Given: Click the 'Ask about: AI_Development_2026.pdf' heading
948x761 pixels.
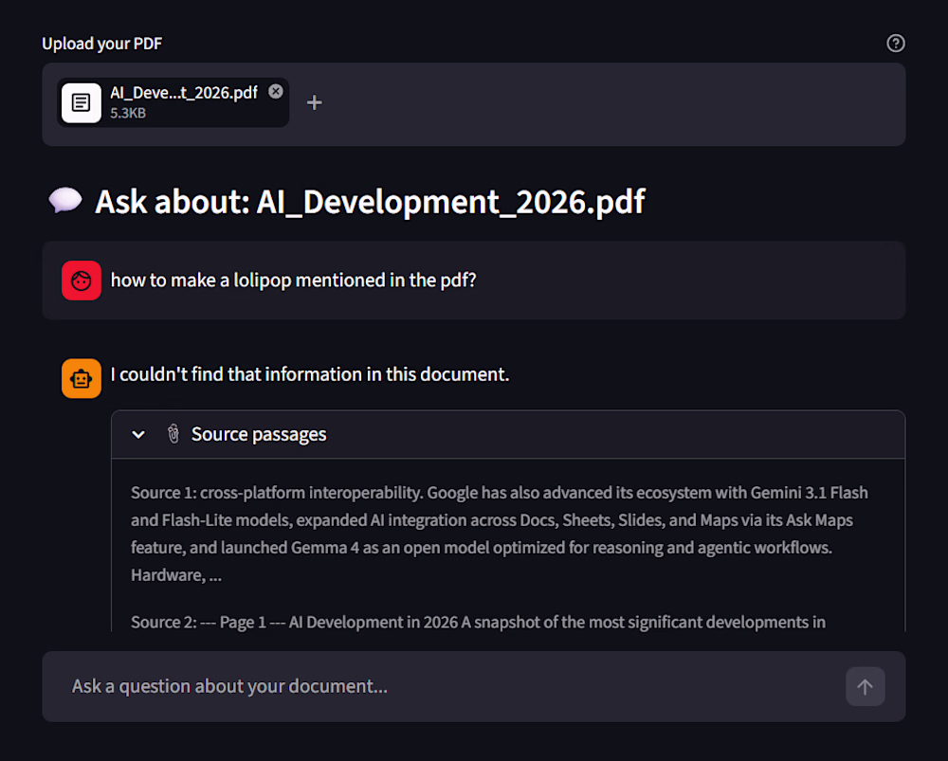Looking at the screenshot, I should [370, 202].
